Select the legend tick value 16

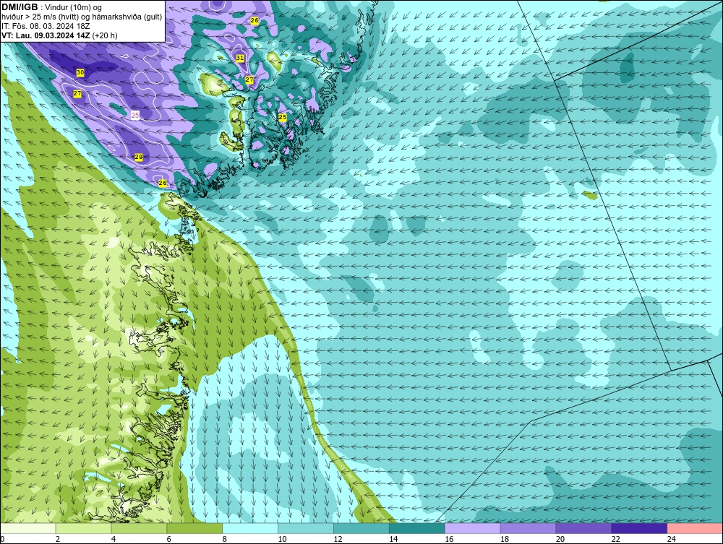pyautogui.click(x=449, y=539)
